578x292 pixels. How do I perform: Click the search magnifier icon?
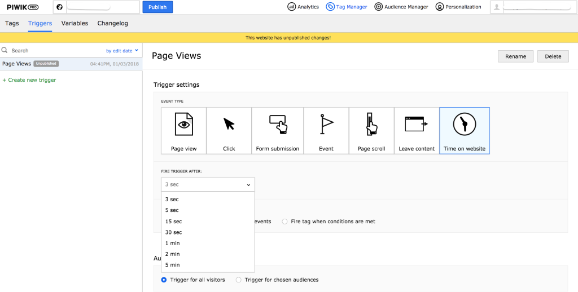(x=5, y=50)
